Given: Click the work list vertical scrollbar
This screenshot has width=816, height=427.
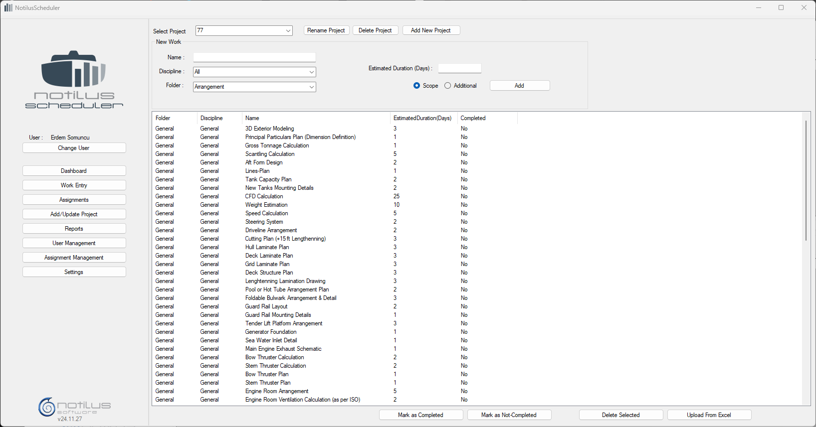Looking at the screenshot, I should pyautogui.click(x=806, y=180).
